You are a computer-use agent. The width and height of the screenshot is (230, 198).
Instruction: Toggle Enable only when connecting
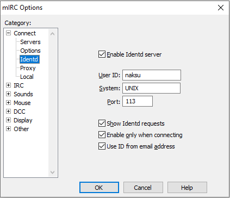point(102,135)
